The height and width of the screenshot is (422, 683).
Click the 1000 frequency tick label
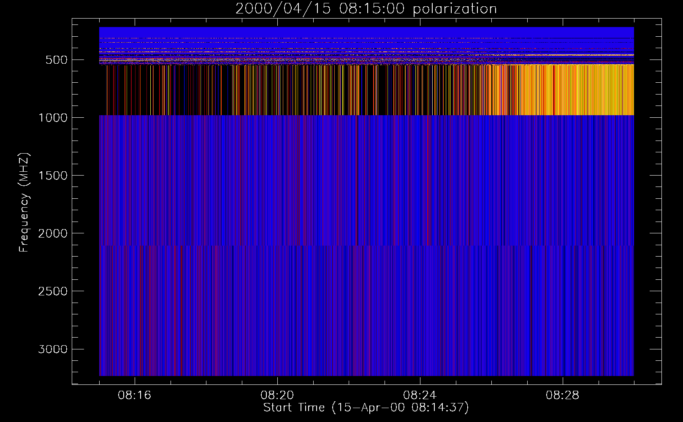click(53, 118)
